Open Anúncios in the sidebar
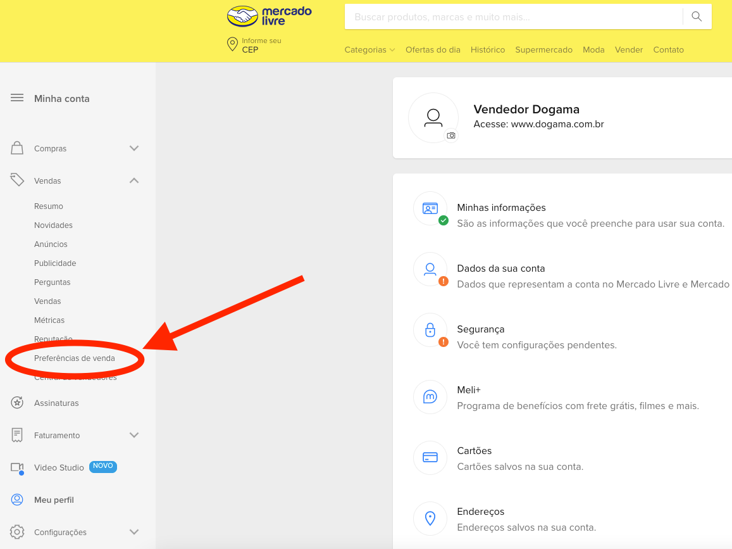This screenshot has height=549, width=732. [x=51, y=244]
